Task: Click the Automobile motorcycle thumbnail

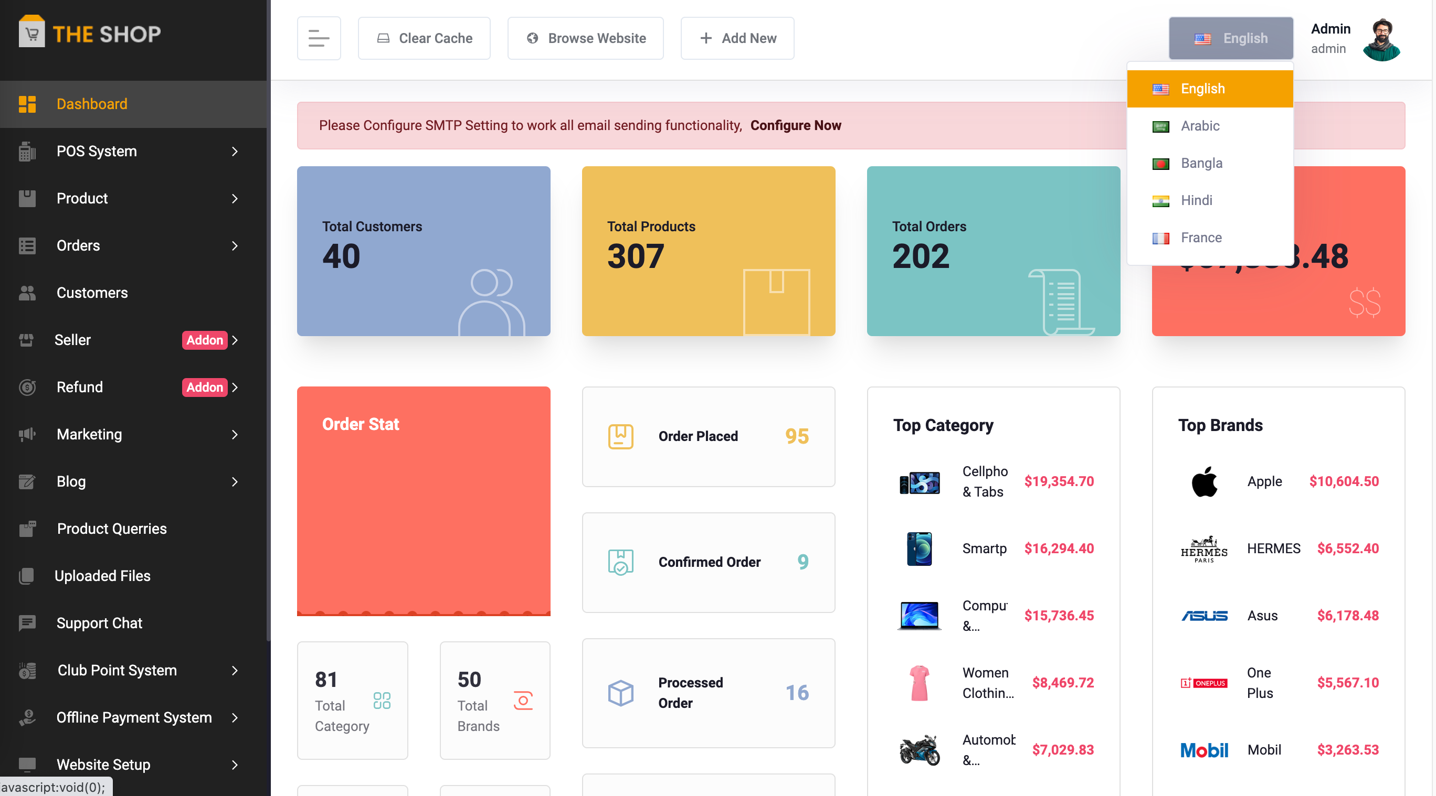Action: tap(919, 750)
